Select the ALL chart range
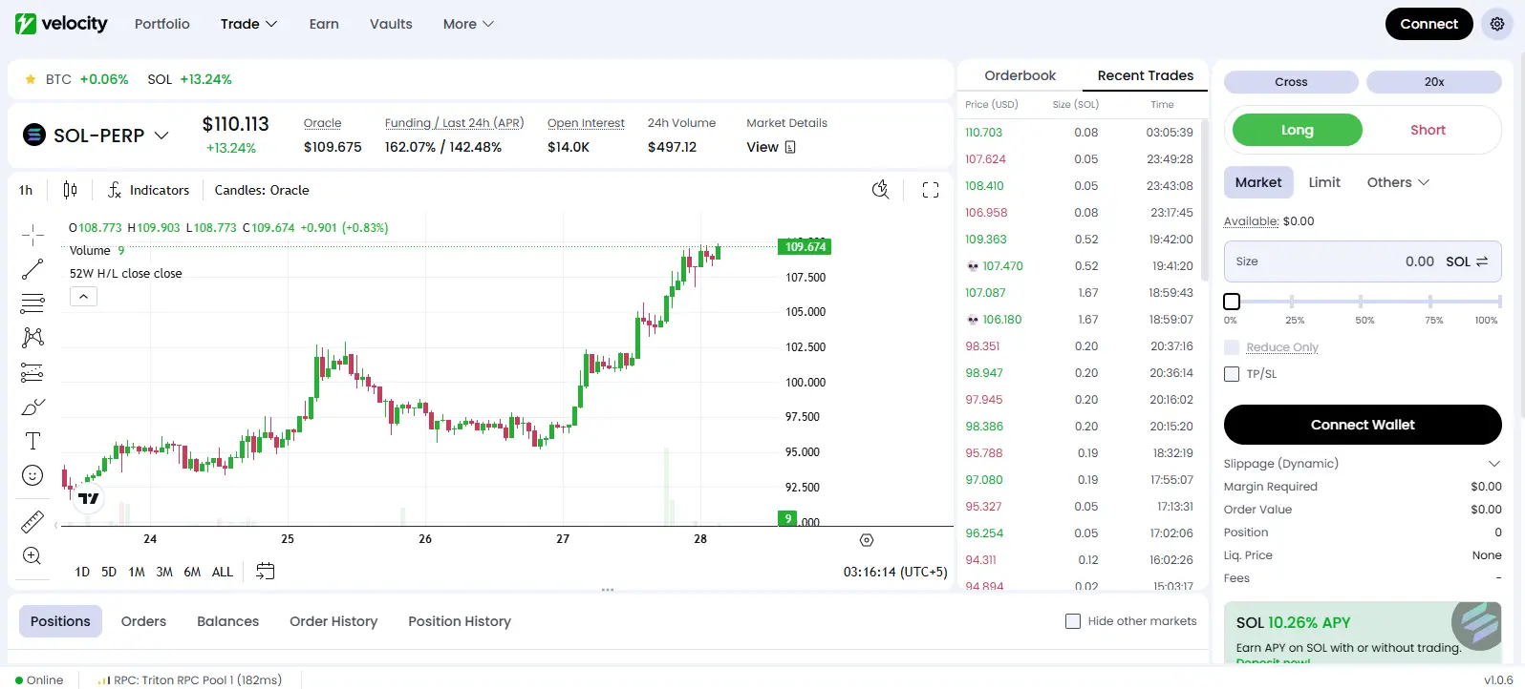1525x689 pixels. pyautogui.click(x=223, y=572)
